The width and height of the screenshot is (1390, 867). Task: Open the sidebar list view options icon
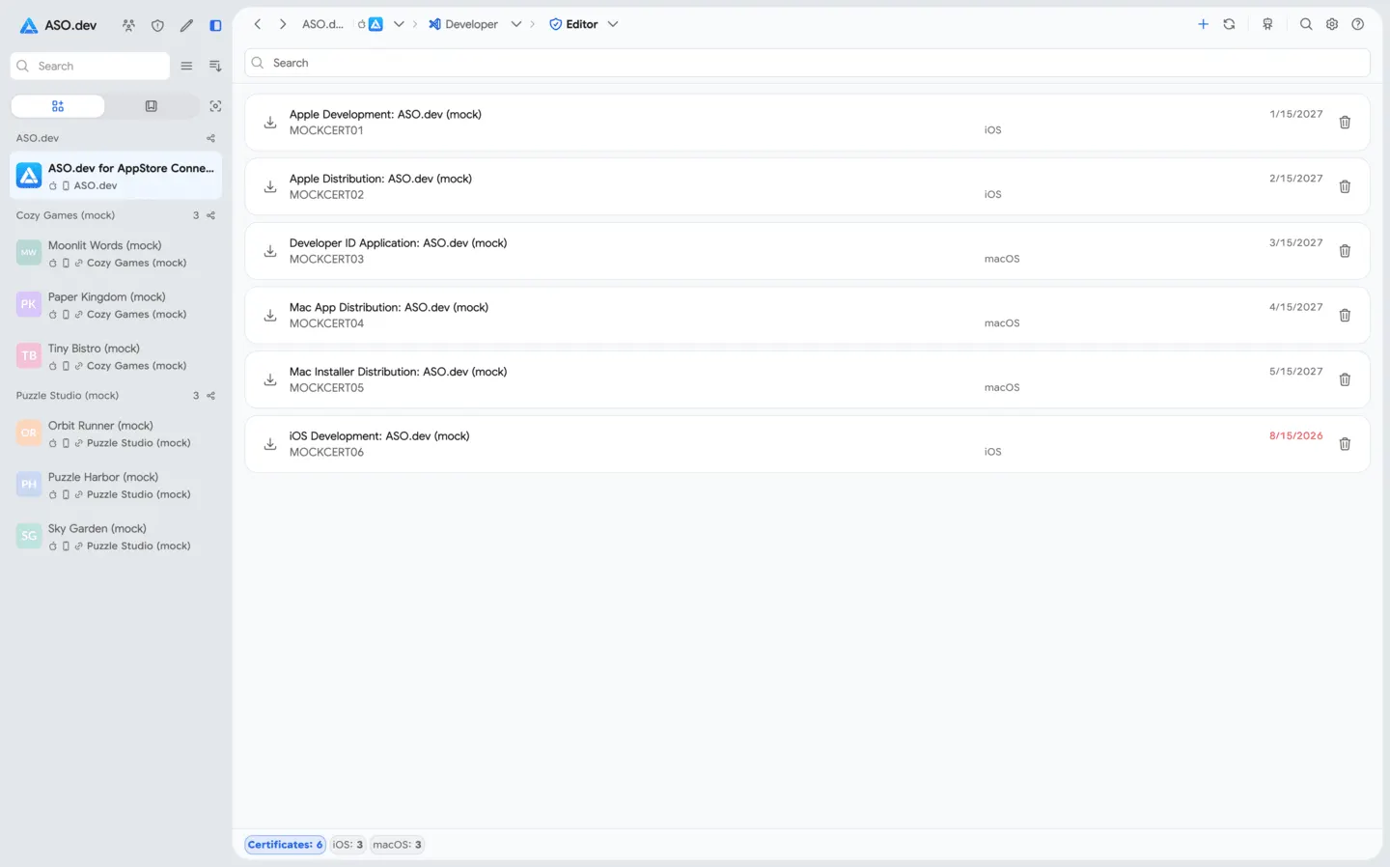tap(186, 66)
